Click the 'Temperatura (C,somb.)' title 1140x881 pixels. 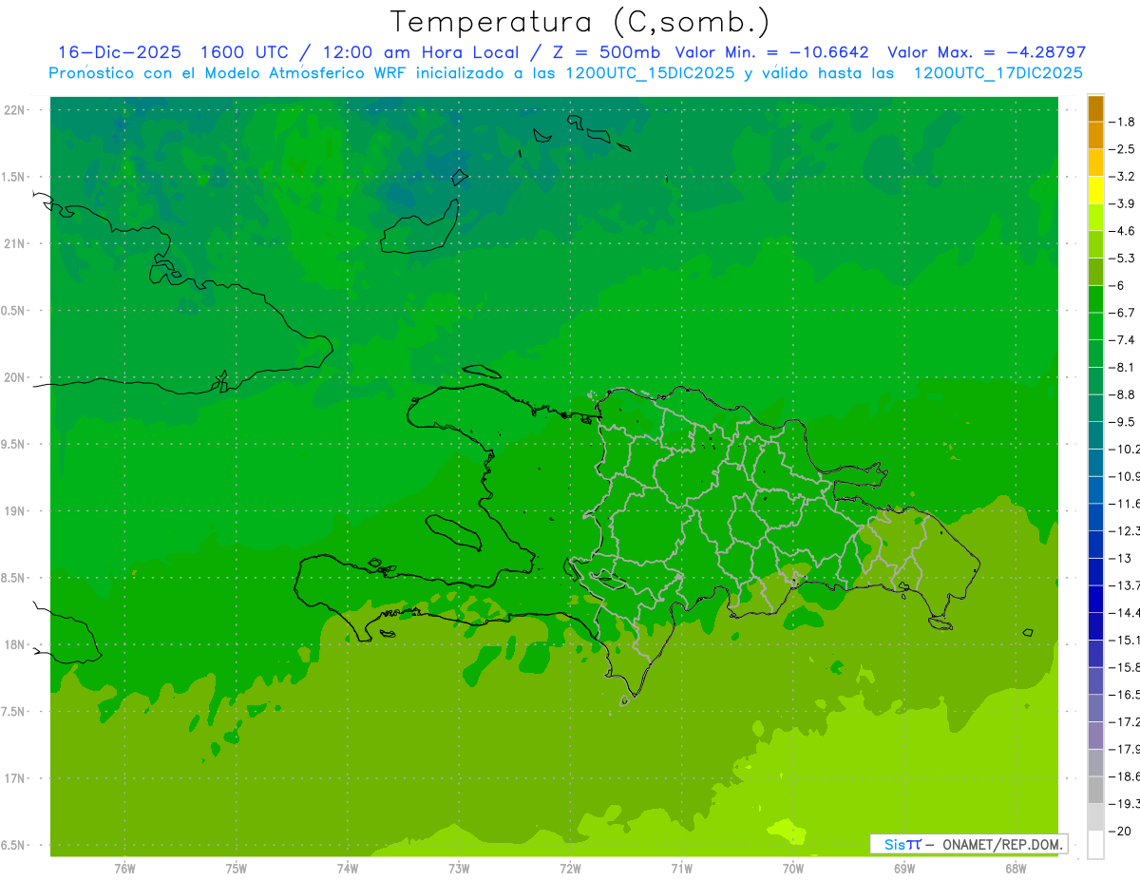tap(580, 22)
